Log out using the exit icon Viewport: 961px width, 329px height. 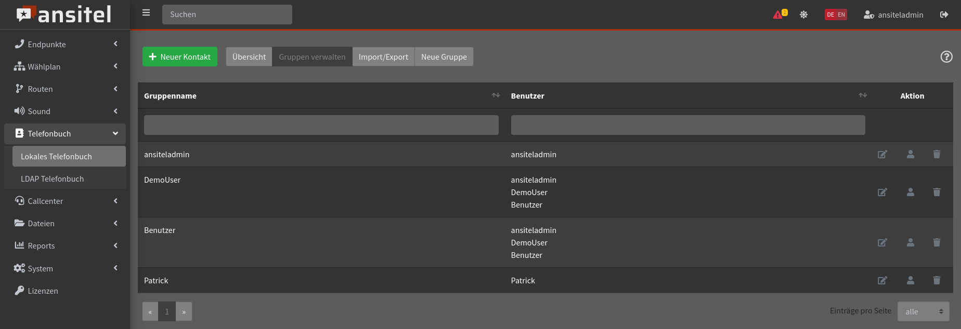click(x=944, y=15)
